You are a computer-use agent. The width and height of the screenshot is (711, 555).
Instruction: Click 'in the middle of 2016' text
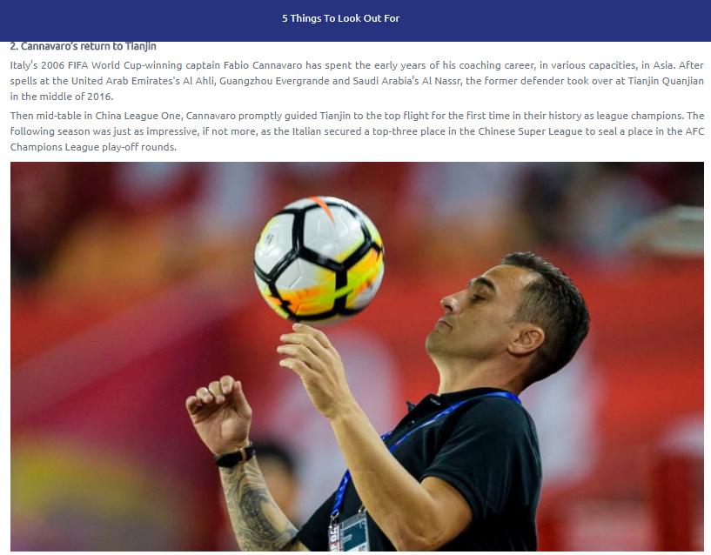(x=62, y=97)
